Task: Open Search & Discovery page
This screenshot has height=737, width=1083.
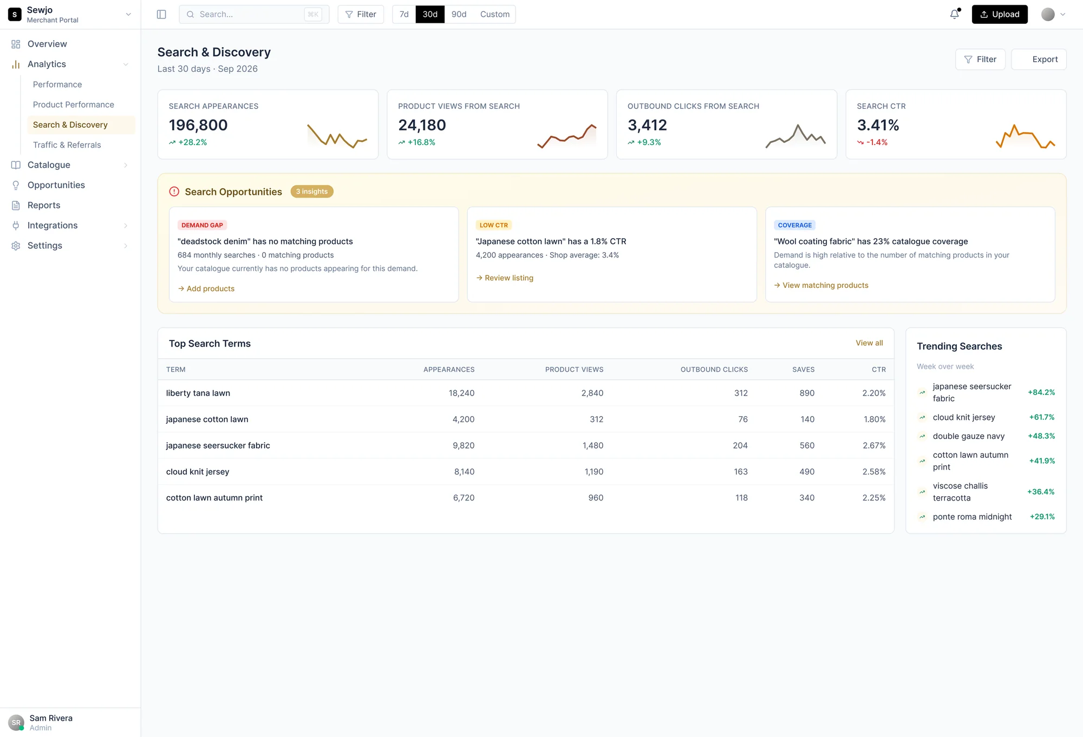Action: coord(81,125)
